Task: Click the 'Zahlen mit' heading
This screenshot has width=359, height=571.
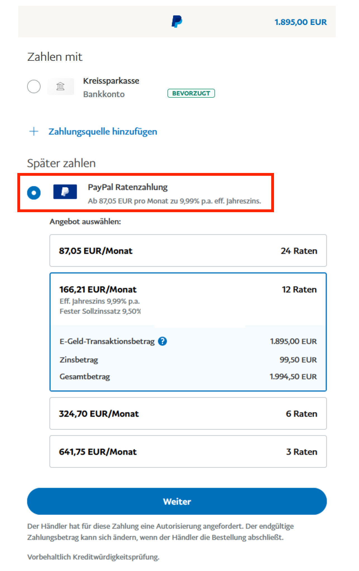Action: [55, 57]
